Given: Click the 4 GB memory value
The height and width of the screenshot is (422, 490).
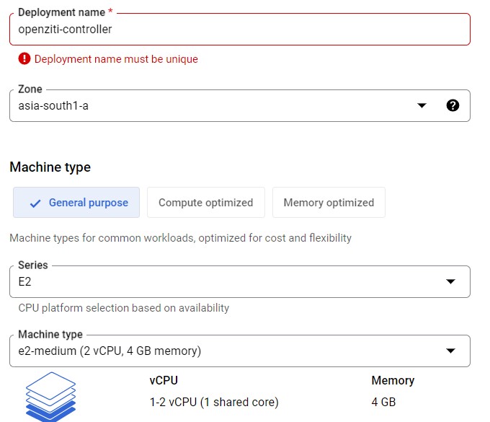Looking at the screenshot, I should pos(383,402).
